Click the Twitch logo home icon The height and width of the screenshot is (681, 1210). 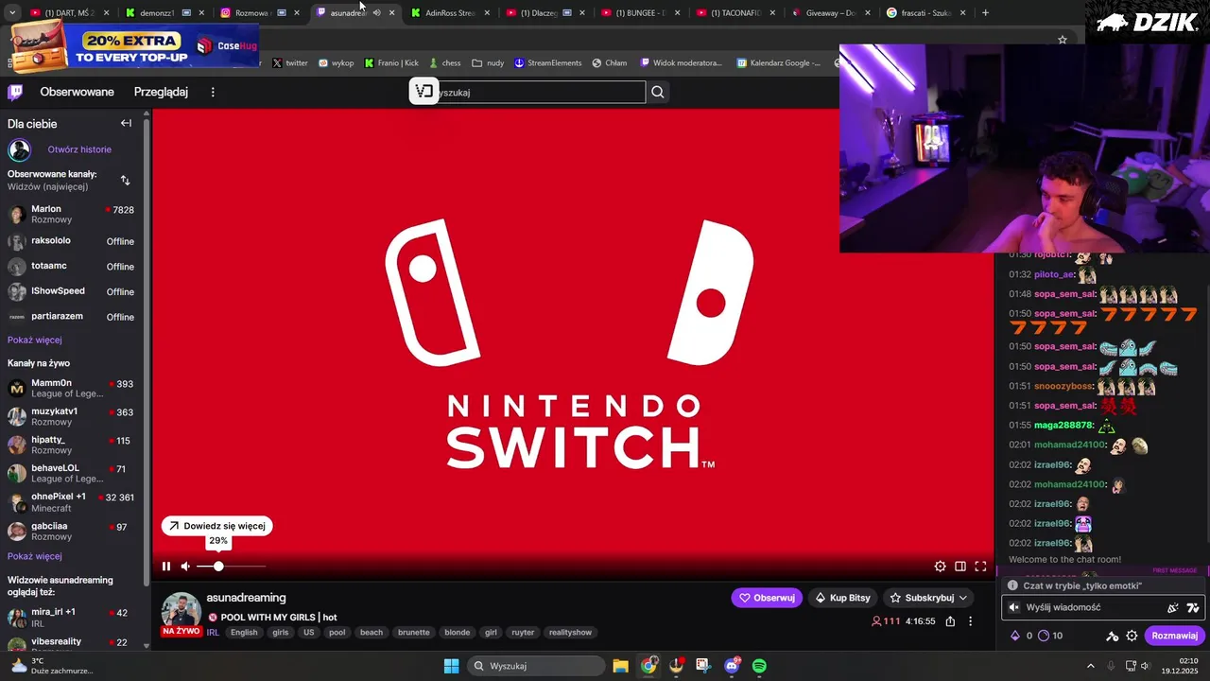pyautogui.click(x=15, y=92)
